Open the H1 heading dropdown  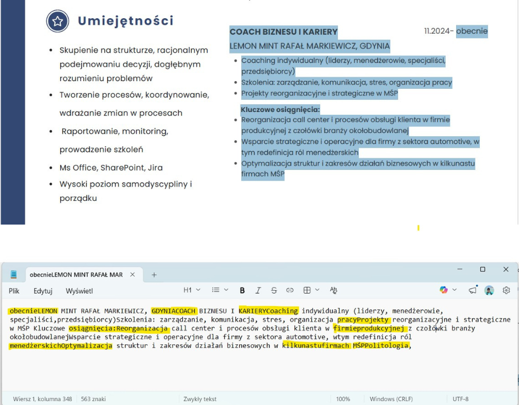[192, 290]
